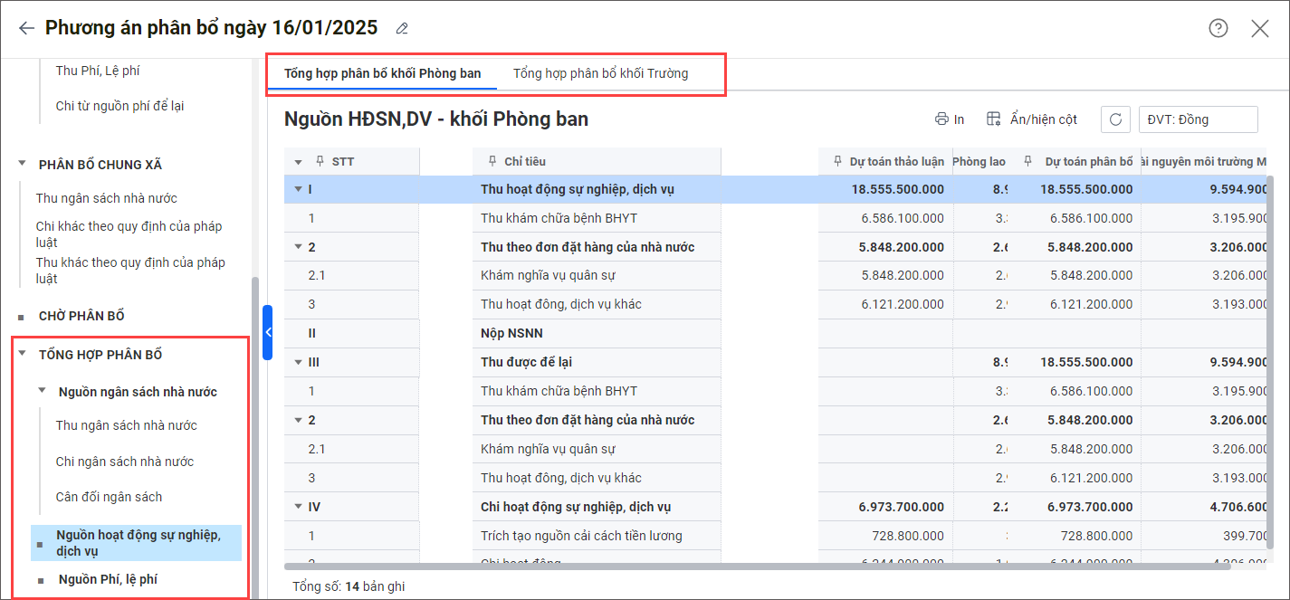This screenshot has height=600, width=1290.
Task: Click the pencil edit icon next to title
Action: (402, 29)
